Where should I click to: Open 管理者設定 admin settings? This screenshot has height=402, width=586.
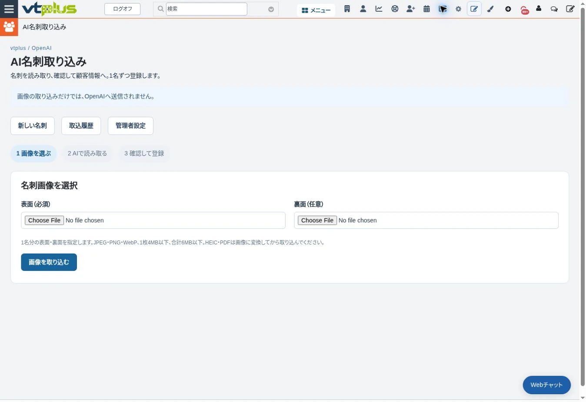coord(130,125)
